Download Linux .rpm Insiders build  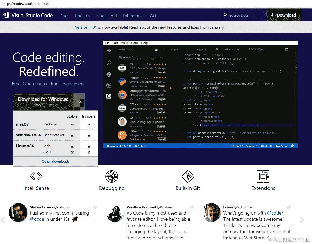tap(89, 152)
